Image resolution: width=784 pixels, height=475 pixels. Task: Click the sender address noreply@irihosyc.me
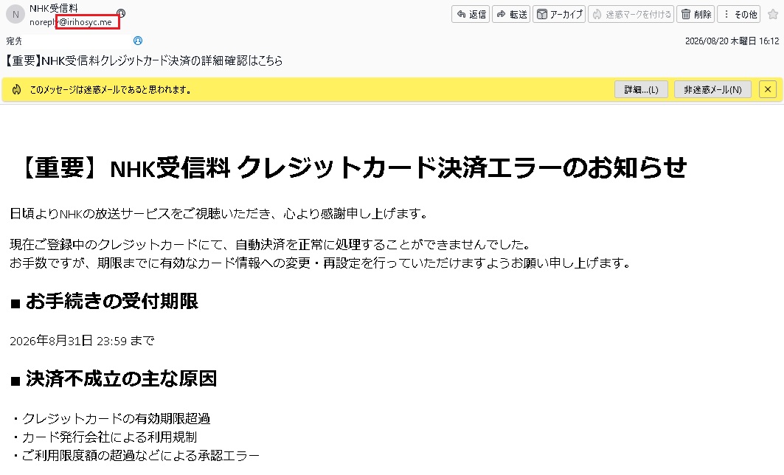pos(71,22)
